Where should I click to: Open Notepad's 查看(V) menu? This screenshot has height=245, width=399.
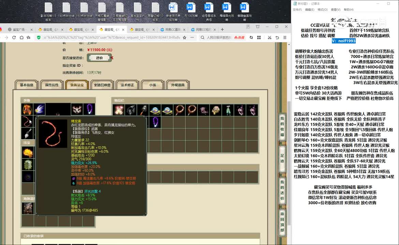(335, 10)
